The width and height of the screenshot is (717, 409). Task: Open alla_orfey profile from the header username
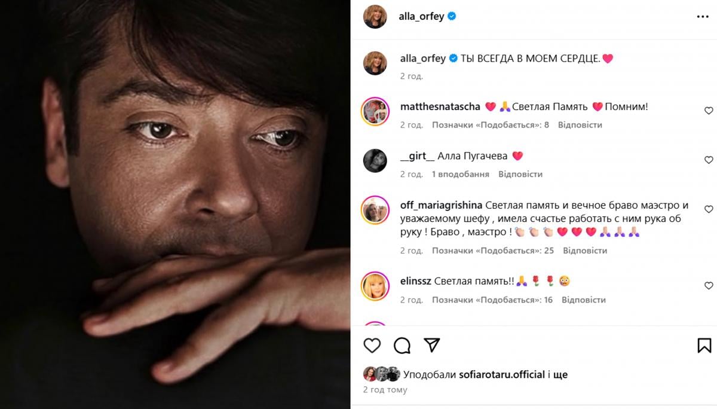point(421,17)
